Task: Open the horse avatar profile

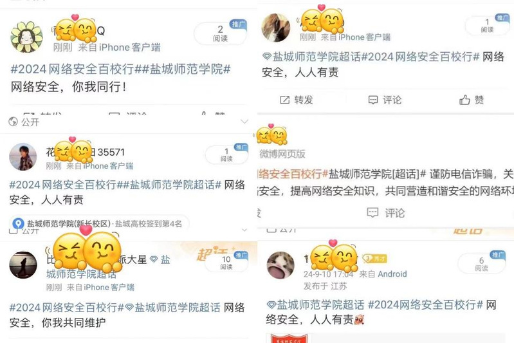Action: tap(276, 28)
